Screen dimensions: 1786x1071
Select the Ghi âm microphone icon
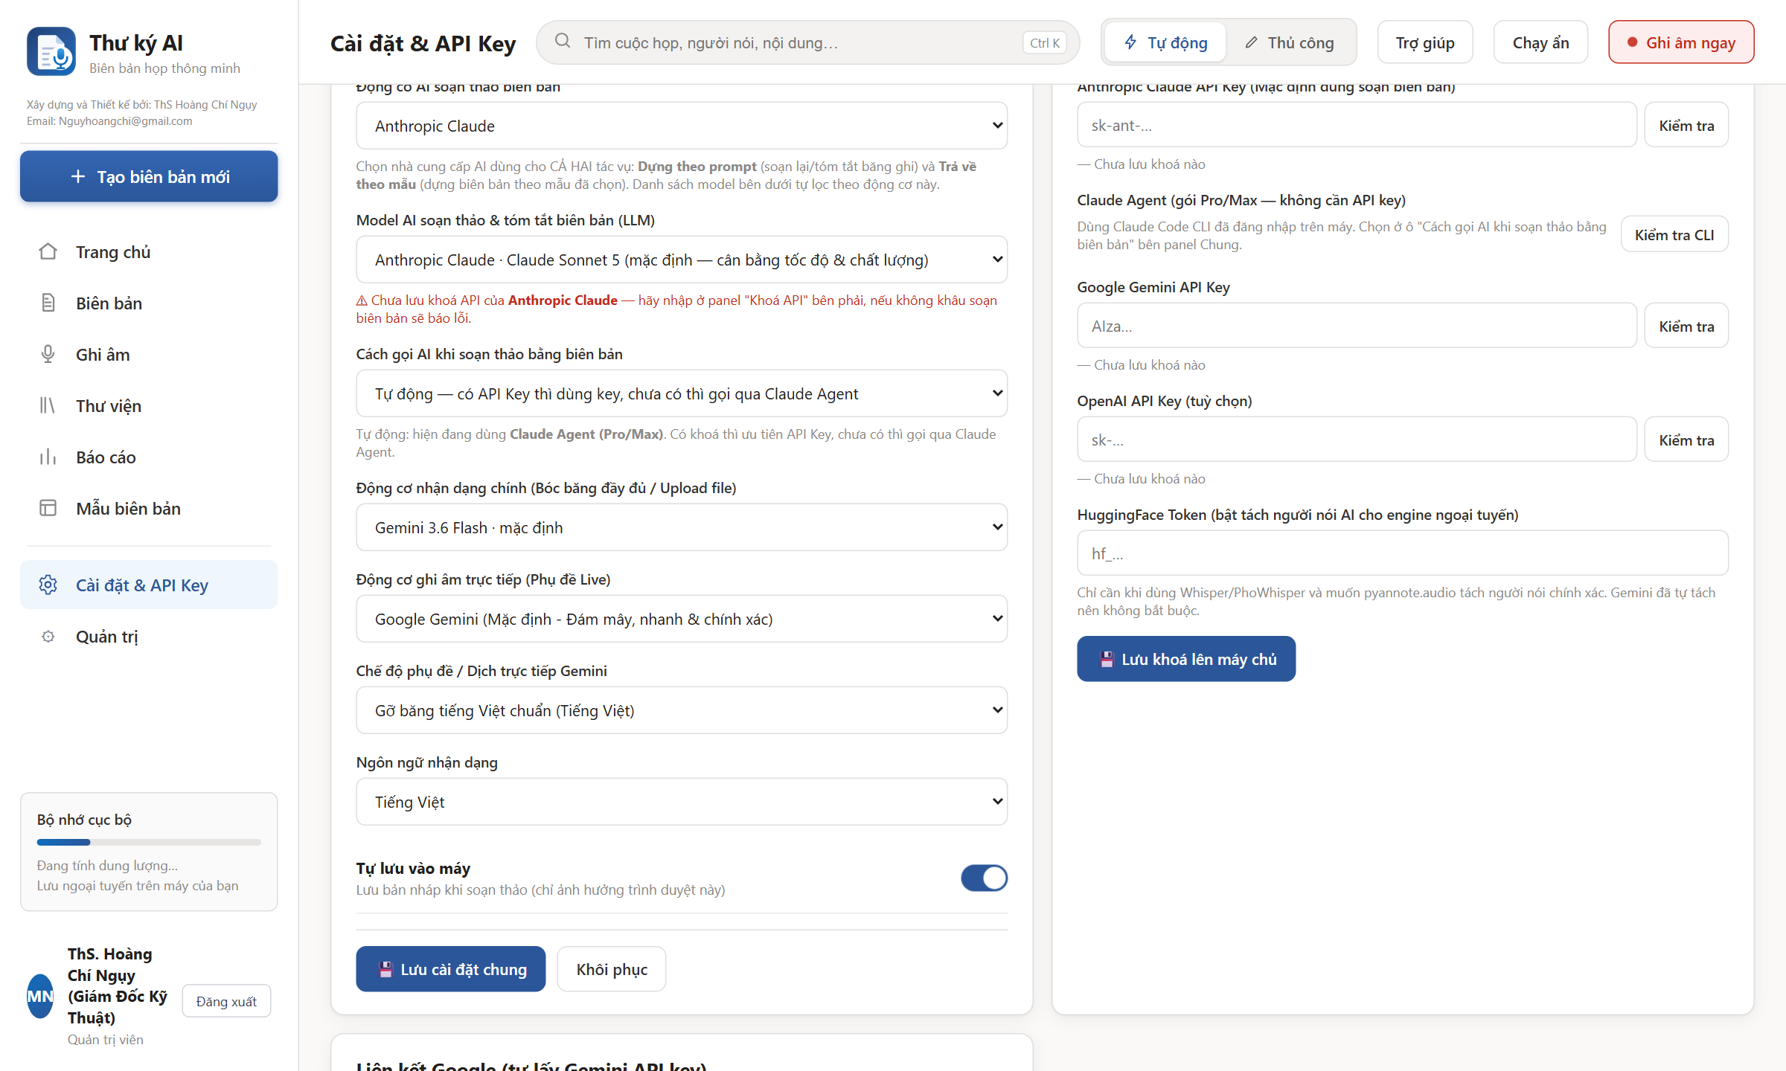tap(48, 354)
